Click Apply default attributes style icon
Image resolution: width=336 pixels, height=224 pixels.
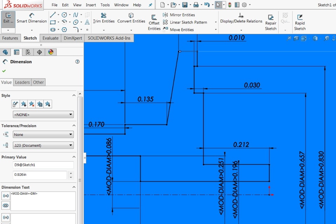15,104
